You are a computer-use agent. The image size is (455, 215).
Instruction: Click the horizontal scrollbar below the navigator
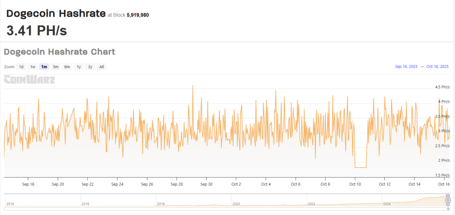tap(227, 209)
